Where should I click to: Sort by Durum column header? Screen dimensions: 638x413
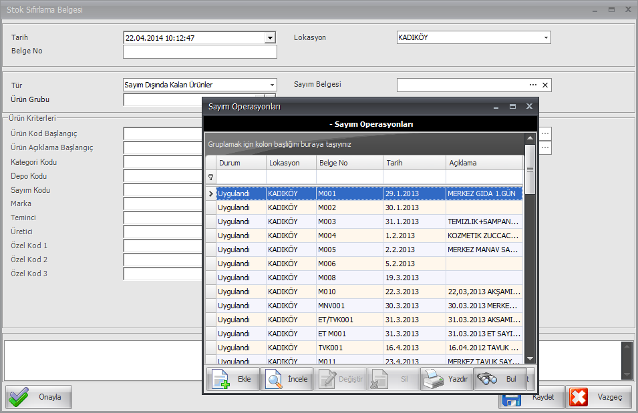[241, 163]
